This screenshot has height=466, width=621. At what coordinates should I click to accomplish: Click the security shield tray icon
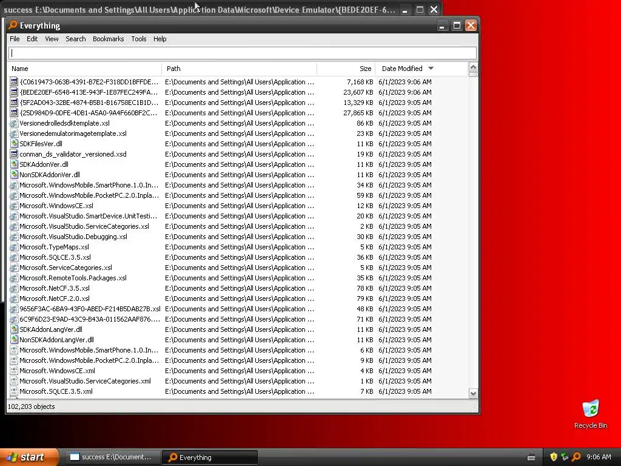pos(554,457)
